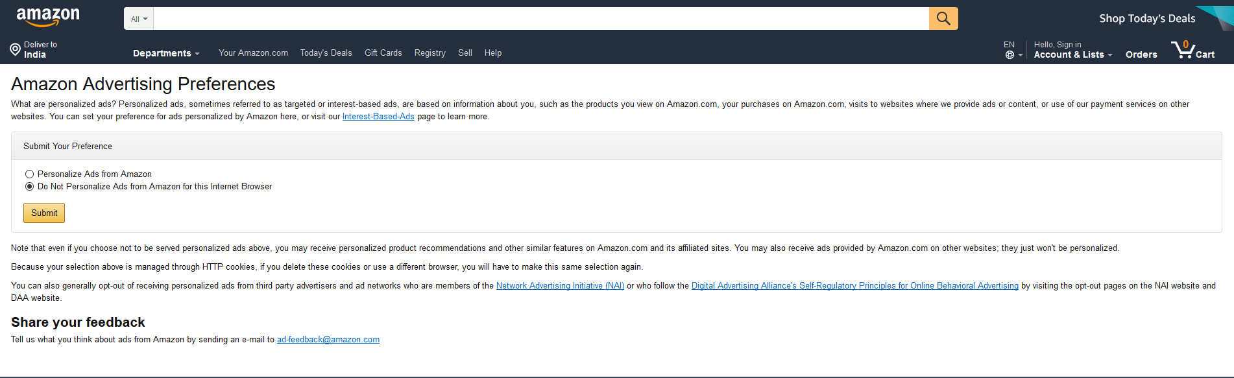Open the Sell nav item
1234x378 pixels.
pyautogui.click(x=465, y=53)
